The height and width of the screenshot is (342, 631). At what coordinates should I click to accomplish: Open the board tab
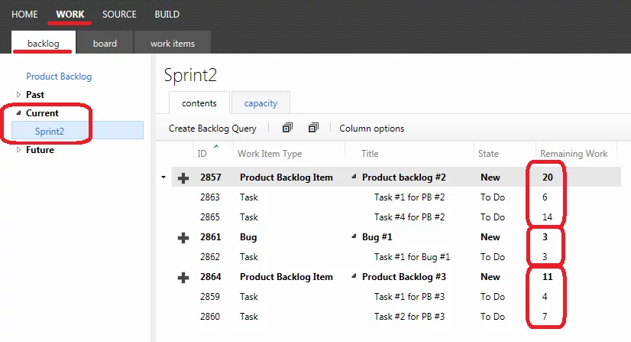(x=105, y=44)
